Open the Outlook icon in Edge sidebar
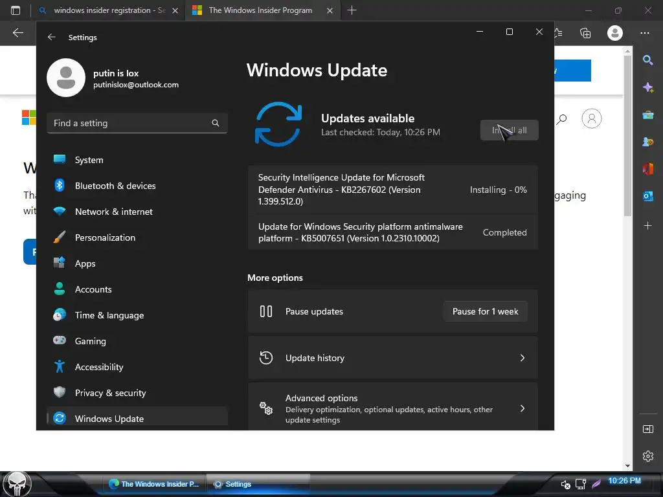 (647, 196)
